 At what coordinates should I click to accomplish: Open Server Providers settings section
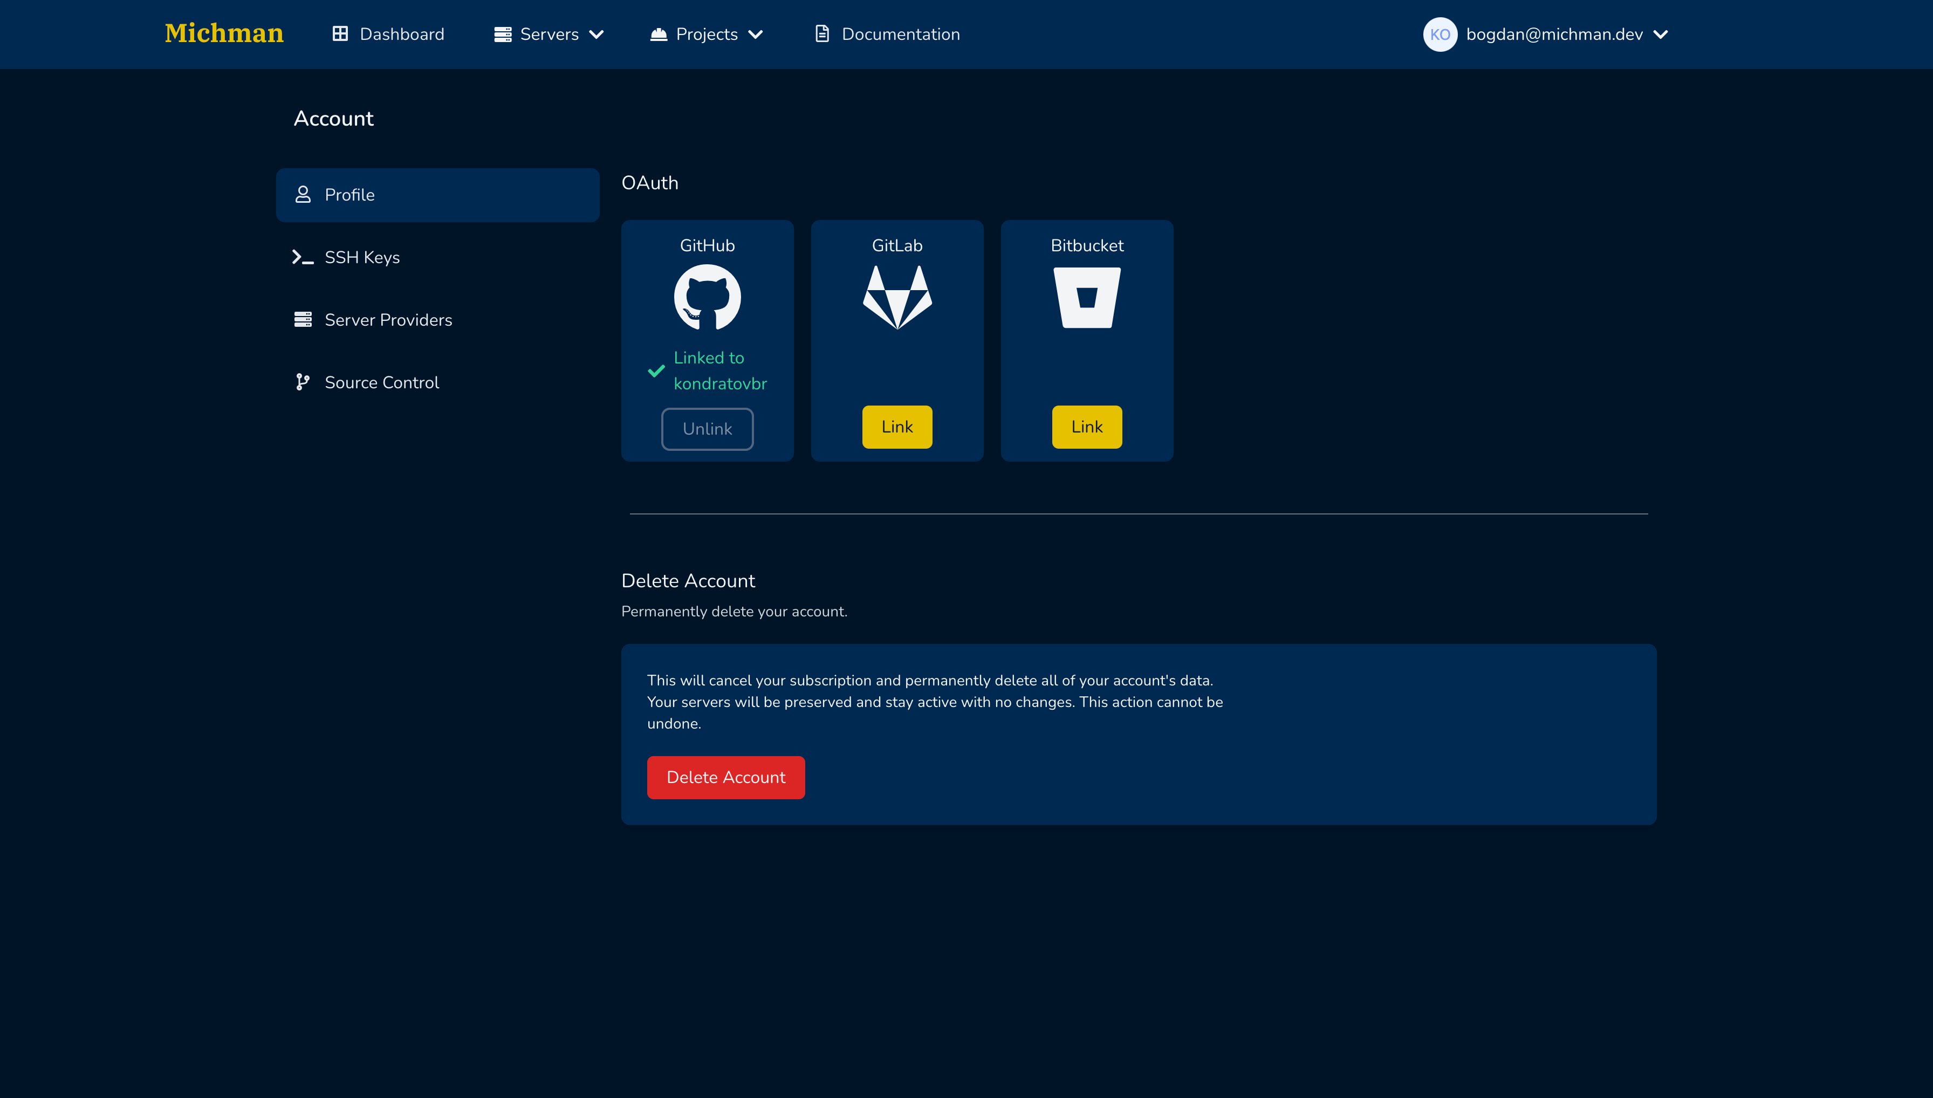coord(388,320)
